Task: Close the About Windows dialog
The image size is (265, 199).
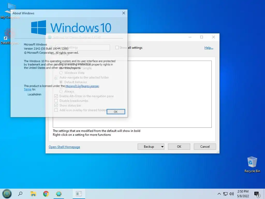Action: point(124,13)
